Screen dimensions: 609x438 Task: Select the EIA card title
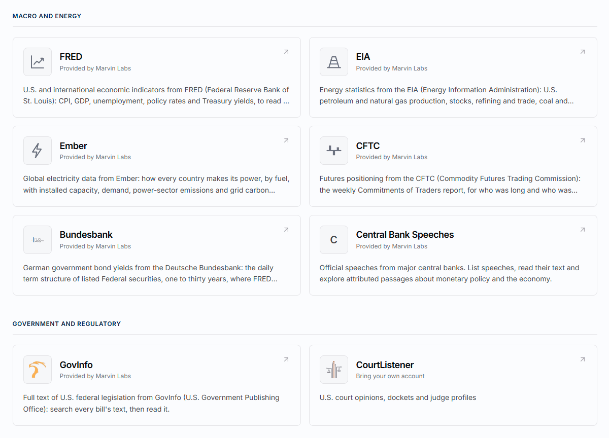click(x=363, y=57)
